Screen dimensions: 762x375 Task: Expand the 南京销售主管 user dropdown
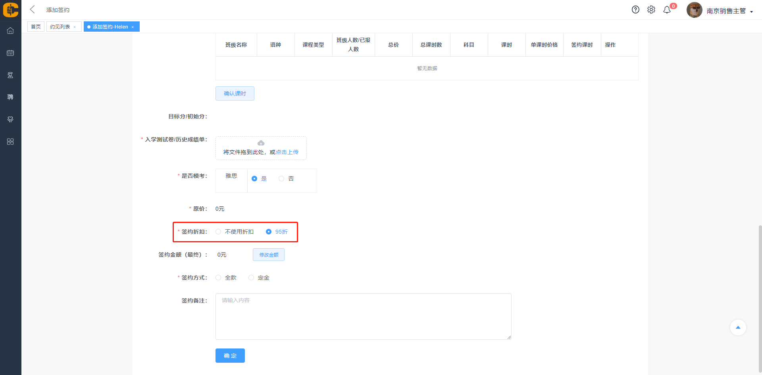click(x=729, y=11)
